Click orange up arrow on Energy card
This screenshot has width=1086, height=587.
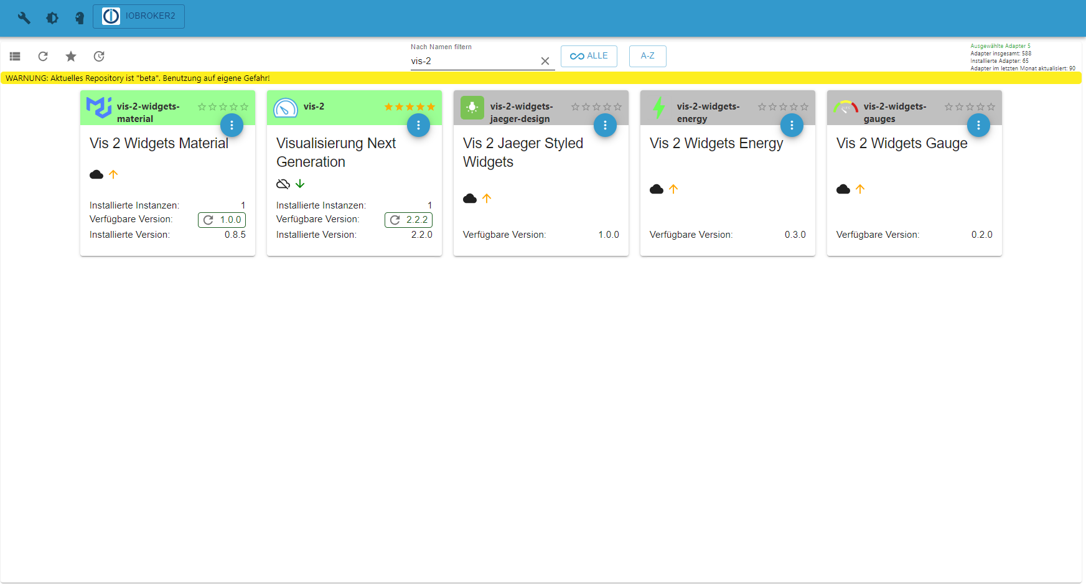click(x=673, y=189)
